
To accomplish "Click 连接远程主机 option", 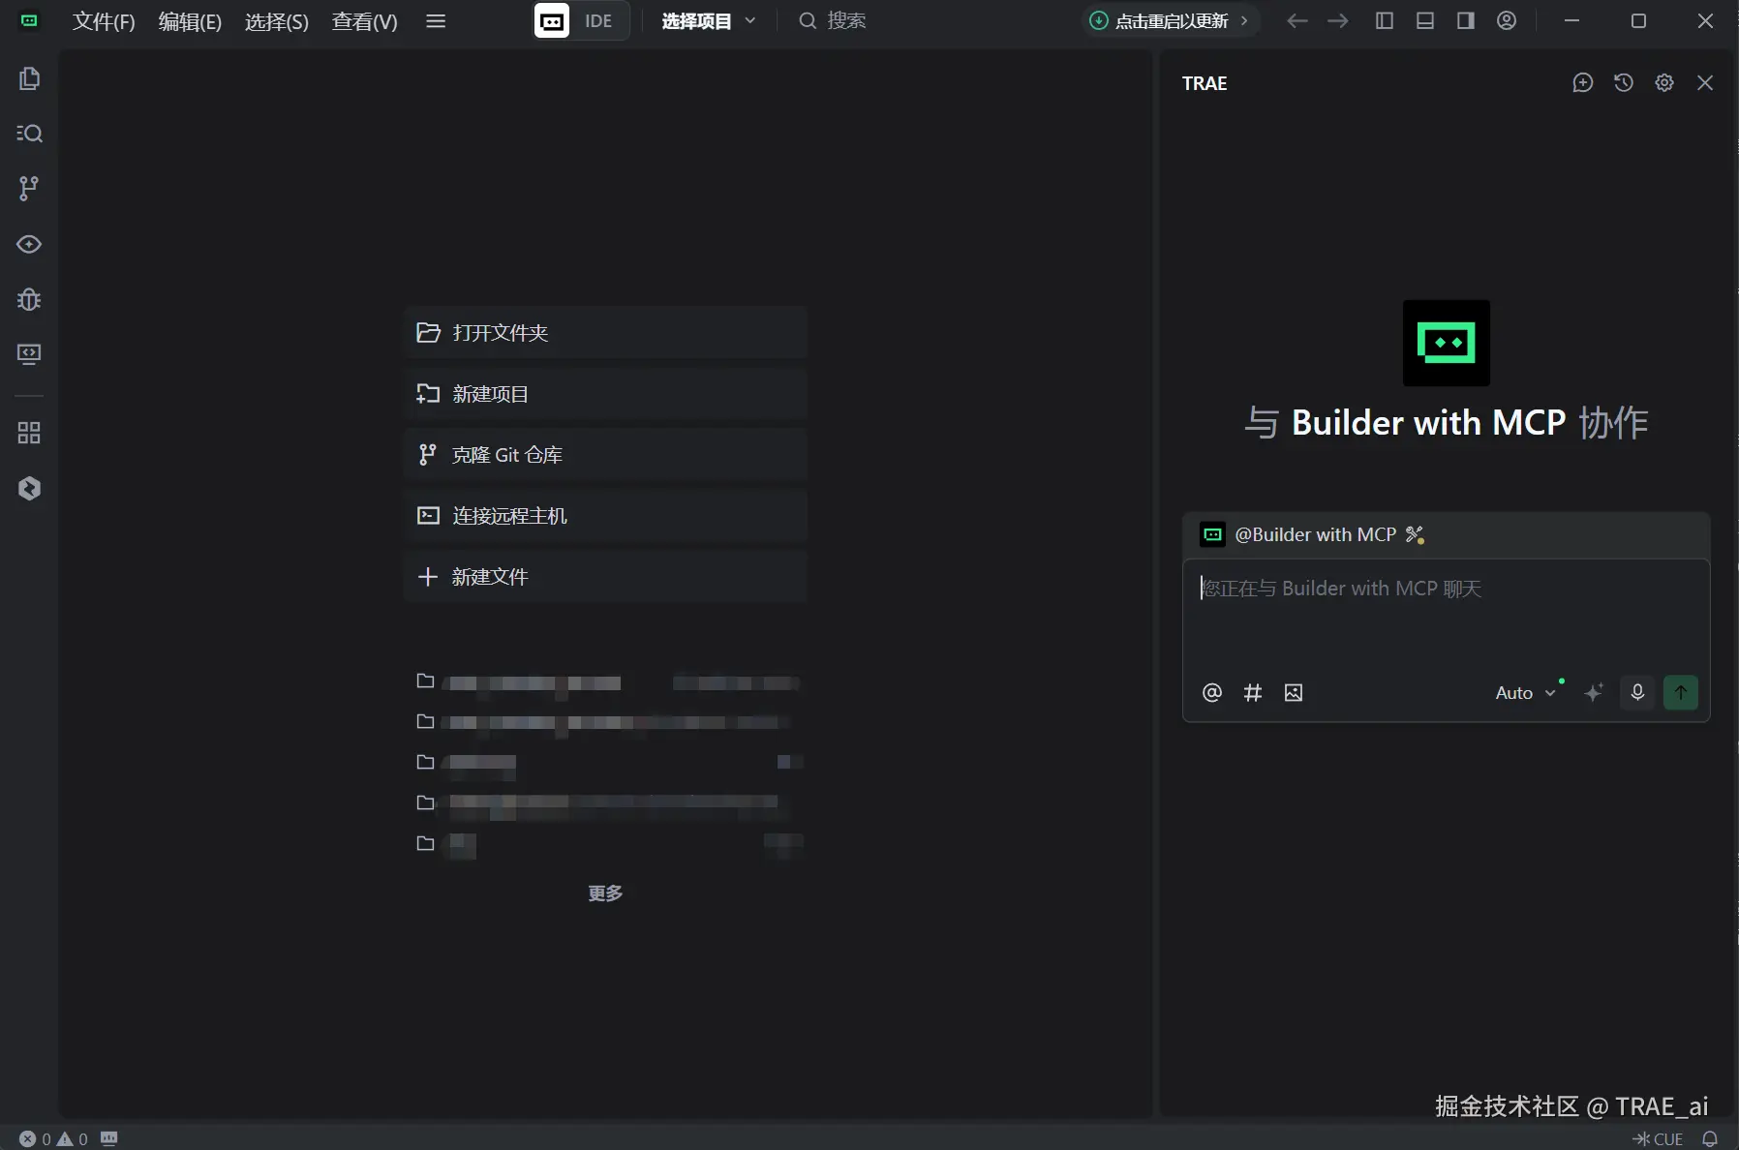I will click(x=605, y=516).
